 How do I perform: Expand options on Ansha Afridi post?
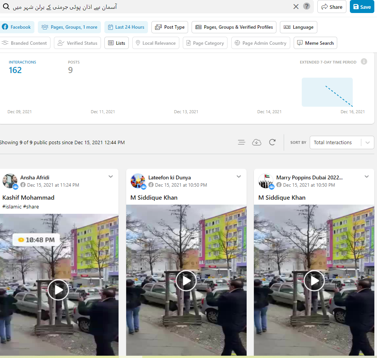tap(110, 177)
